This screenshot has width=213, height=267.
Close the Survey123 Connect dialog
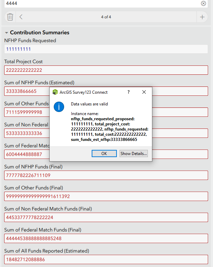(x=144, y=92)
